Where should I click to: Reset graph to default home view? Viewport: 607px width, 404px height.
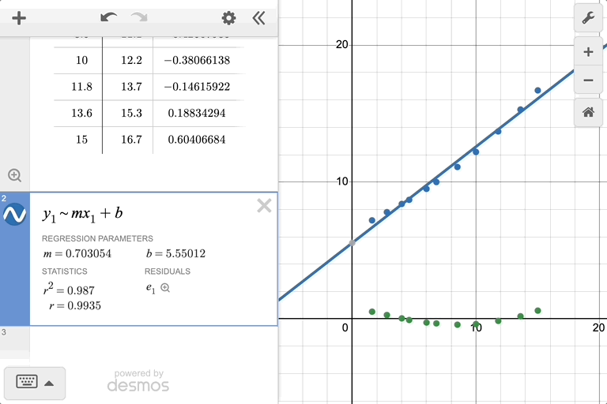[588, 112]
